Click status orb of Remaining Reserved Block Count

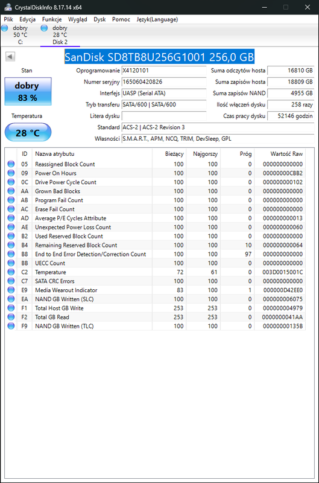click(11, 245)
